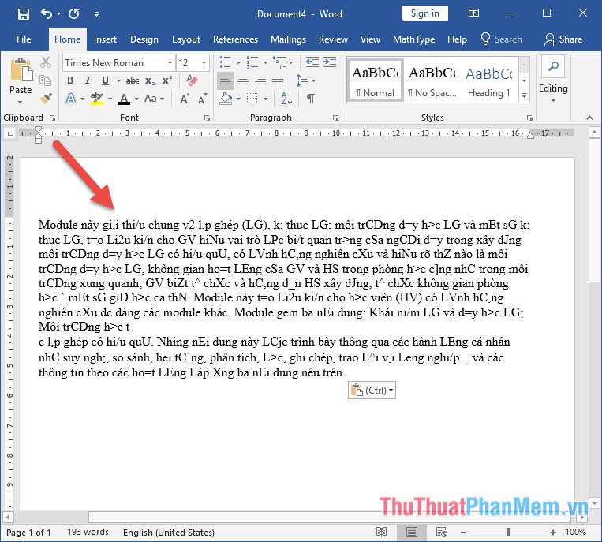The image size is (602, 542).
Task: Click the Numbering list icon
Action: click(x=252, y=62)
